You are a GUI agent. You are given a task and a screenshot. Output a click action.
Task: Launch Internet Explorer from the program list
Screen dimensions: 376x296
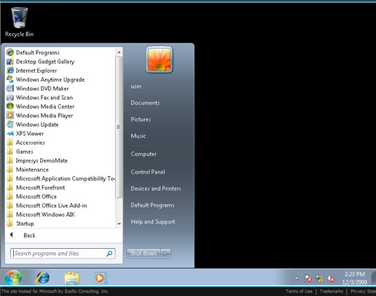click(x=36, y=71)
